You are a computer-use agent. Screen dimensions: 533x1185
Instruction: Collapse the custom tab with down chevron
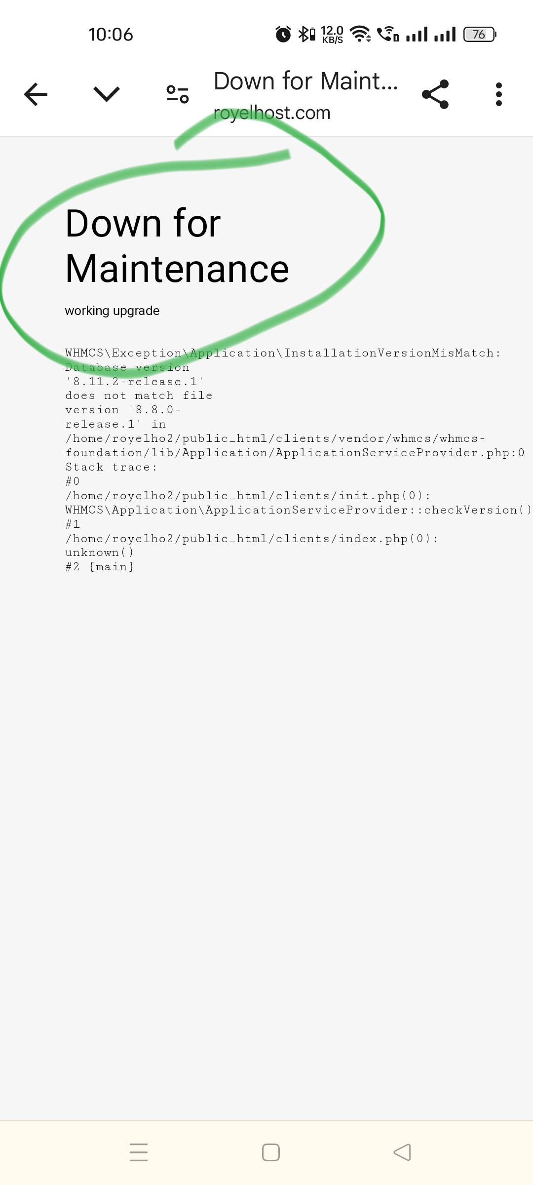107,94
